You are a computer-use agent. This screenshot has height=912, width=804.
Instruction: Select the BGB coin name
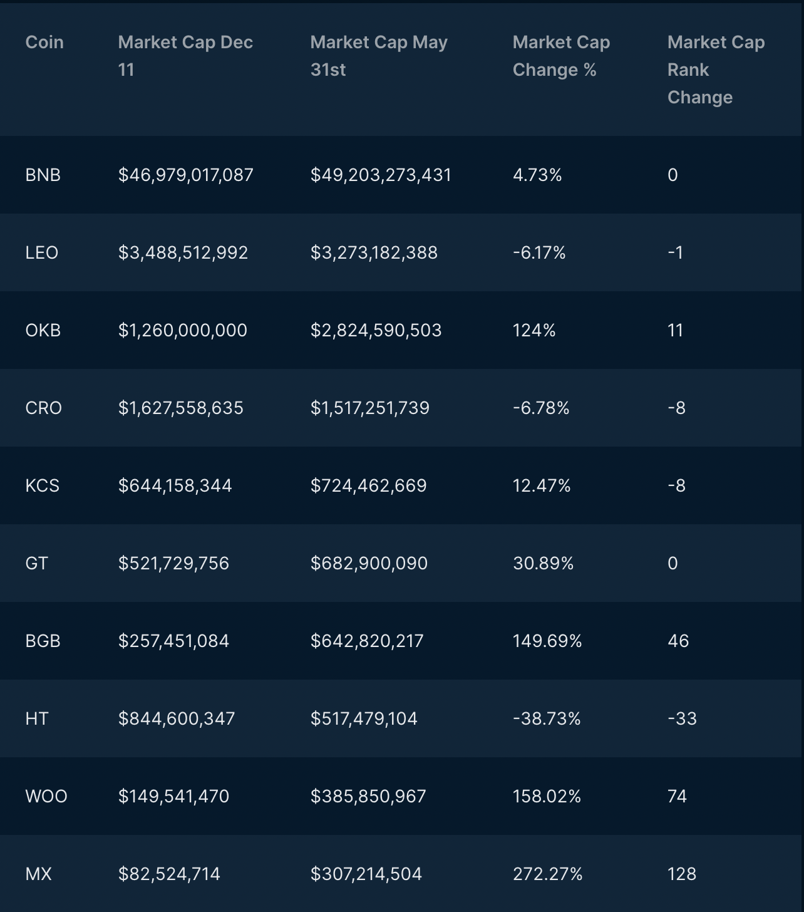click(x=43, y=641)
